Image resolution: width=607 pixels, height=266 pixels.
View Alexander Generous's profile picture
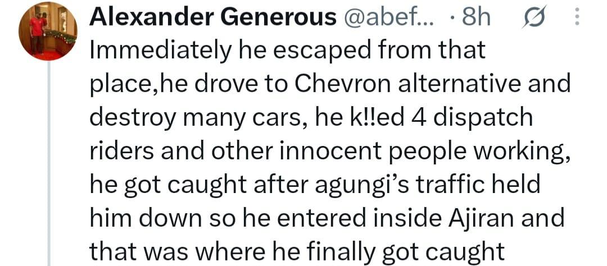point(48,31)
